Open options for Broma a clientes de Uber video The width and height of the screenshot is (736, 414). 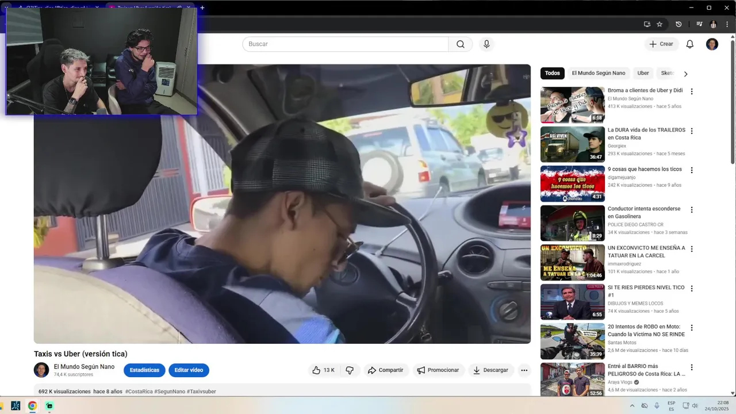coord(692,91)
